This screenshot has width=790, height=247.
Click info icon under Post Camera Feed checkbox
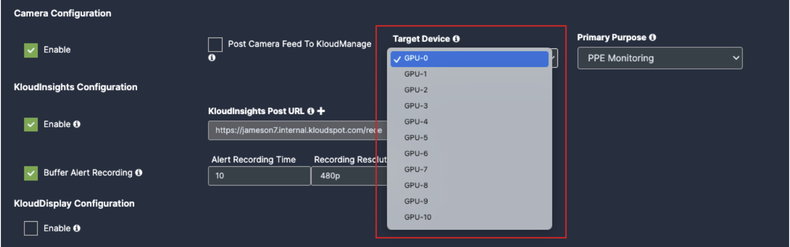click(x=212, y=58)
